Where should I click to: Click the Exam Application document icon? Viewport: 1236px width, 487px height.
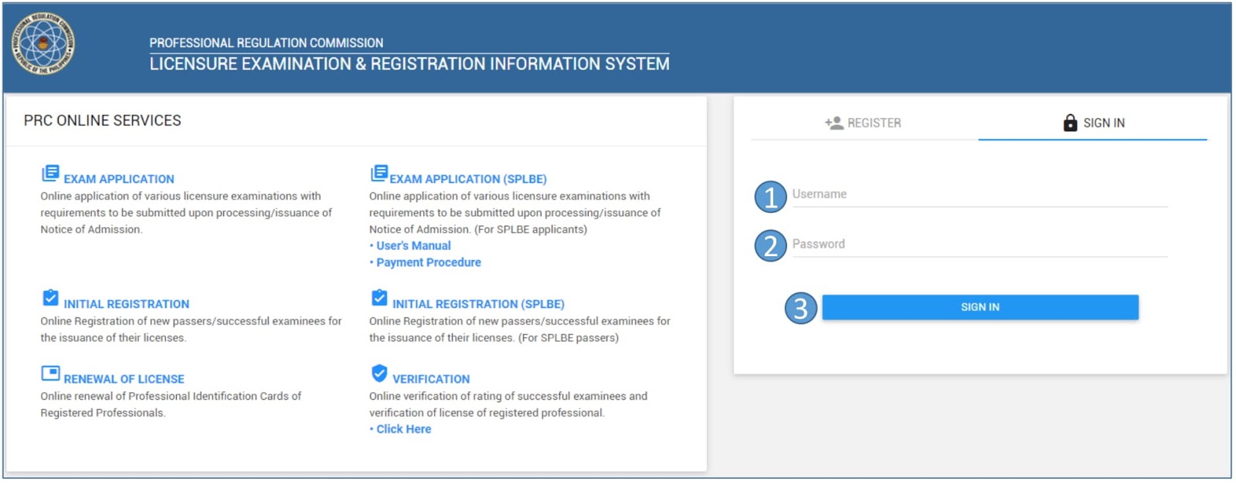point(50,173)
